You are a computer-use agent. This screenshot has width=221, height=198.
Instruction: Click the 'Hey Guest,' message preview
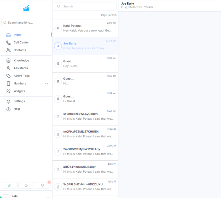[x=71, y=66]
